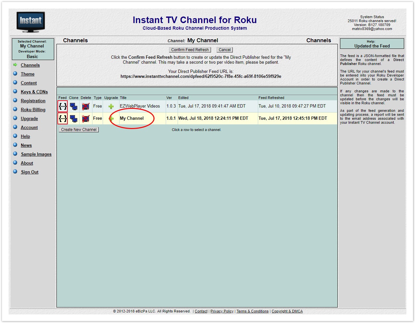Browse Sample Images
Viewport: 415px width, 323px height.
(36, 154)
